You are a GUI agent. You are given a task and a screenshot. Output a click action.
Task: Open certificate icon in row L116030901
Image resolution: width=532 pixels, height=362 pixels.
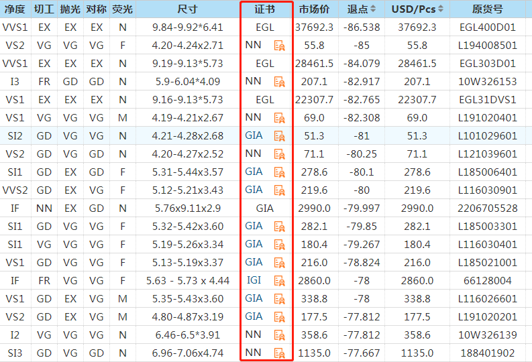[279, 190]
